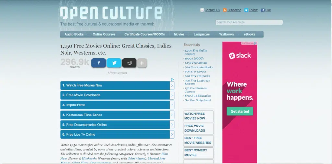
Task: Follow the Hitchcock link in paragraph
Action: (x=89, y=158)
